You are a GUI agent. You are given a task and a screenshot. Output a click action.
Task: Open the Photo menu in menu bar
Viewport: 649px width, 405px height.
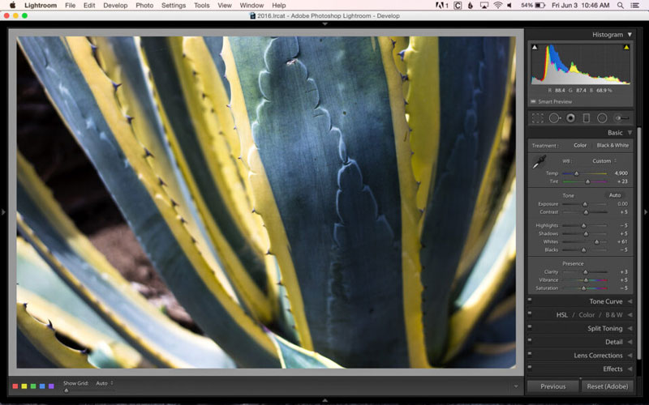click(144, 6)
